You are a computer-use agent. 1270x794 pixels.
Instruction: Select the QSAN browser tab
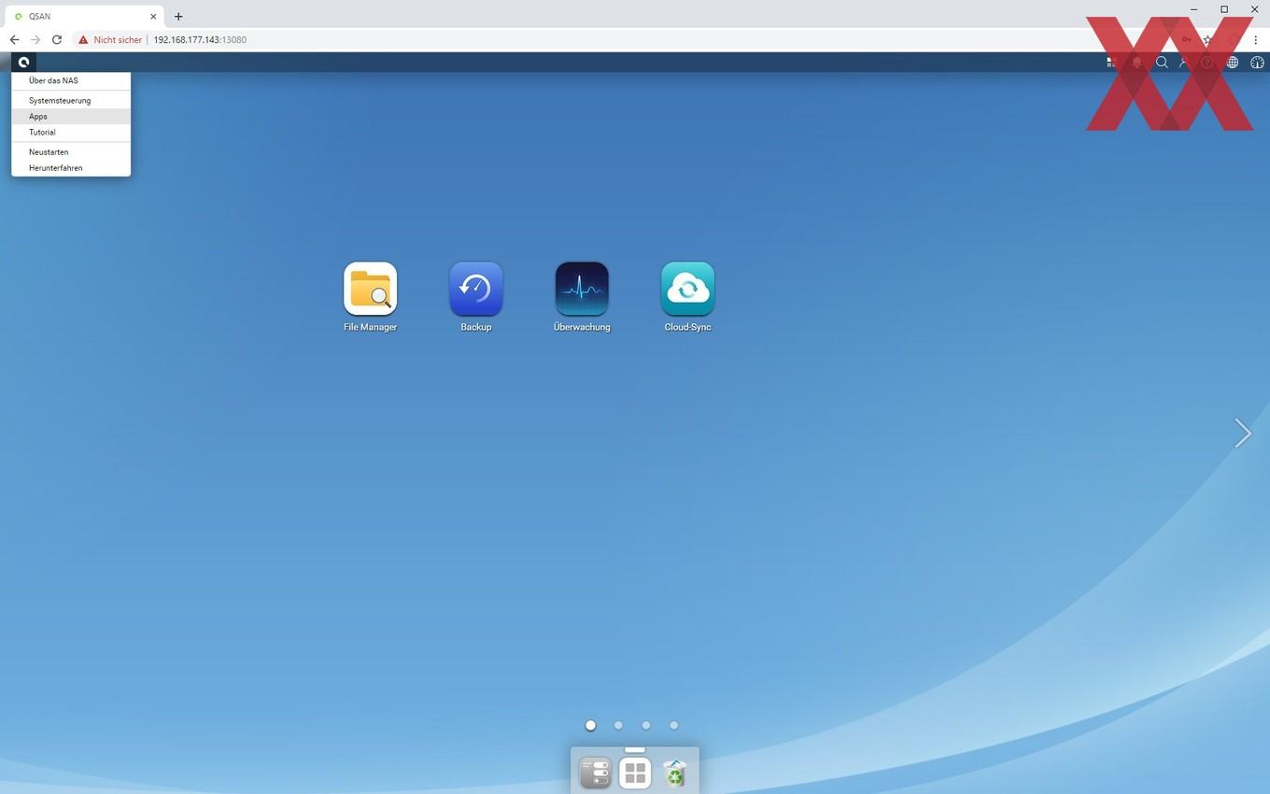pyautogui.click(x=84, y=16)
